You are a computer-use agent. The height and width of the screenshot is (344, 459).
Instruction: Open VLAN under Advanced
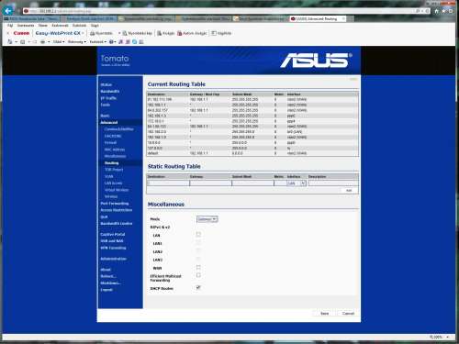point(109,176)
